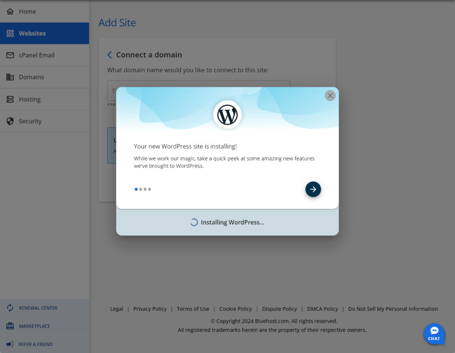The height and width of the screenshot is (353, 455).
Task: Select the second carousel dot
Action: (141, 189)
